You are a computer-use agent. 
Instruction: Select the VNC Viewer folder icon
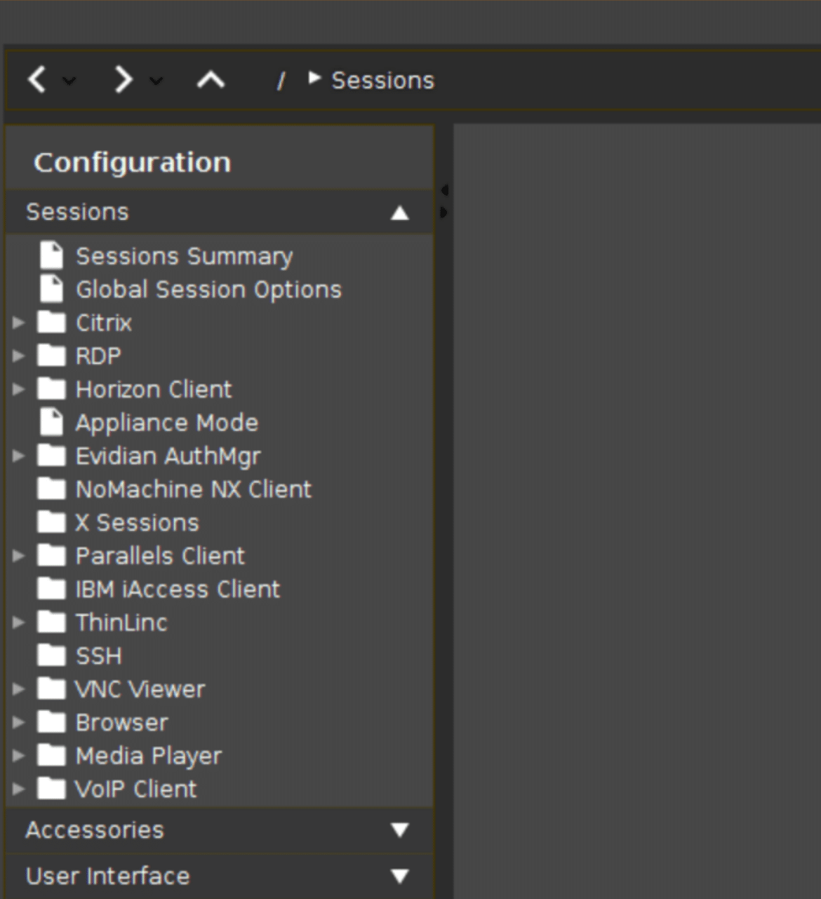click(51, 689)
